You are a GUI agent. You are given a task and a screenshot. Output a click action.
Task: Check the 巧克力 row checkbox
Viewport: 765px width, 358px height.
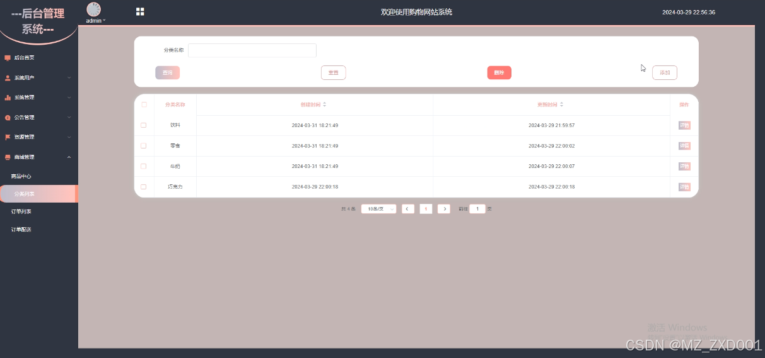[x=144, y=187]
